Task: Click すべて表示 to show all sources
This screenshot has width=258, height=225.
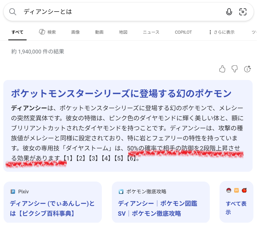Action: pyautogui.click(x=236, y=208)
